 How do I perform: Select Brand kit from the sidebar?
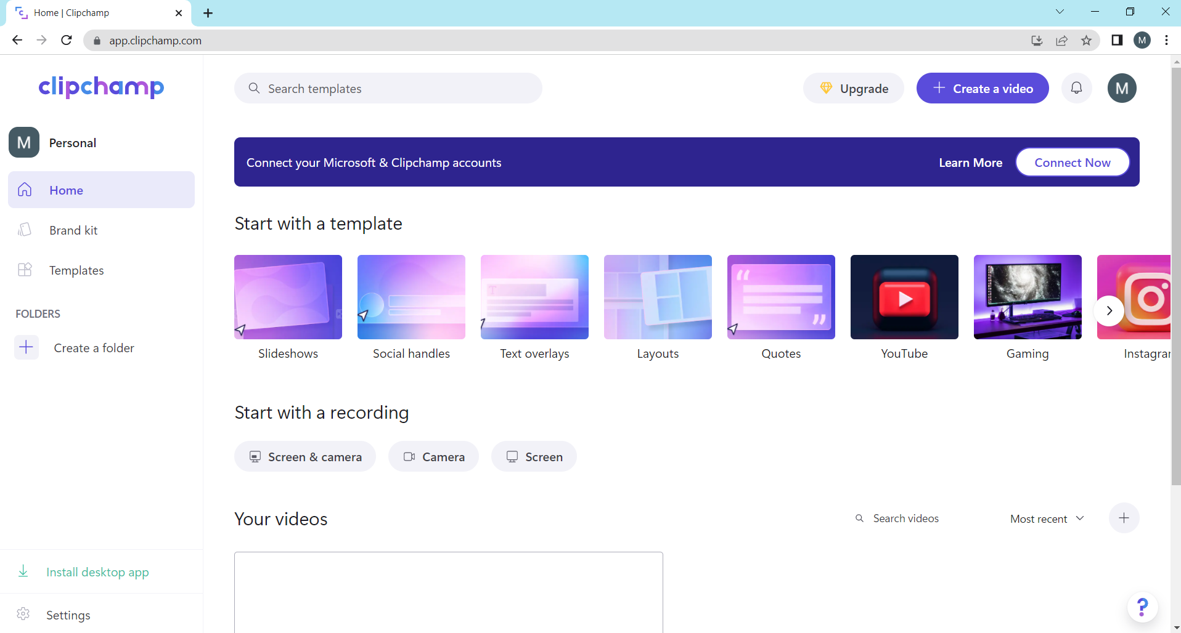tap(73, 230)
